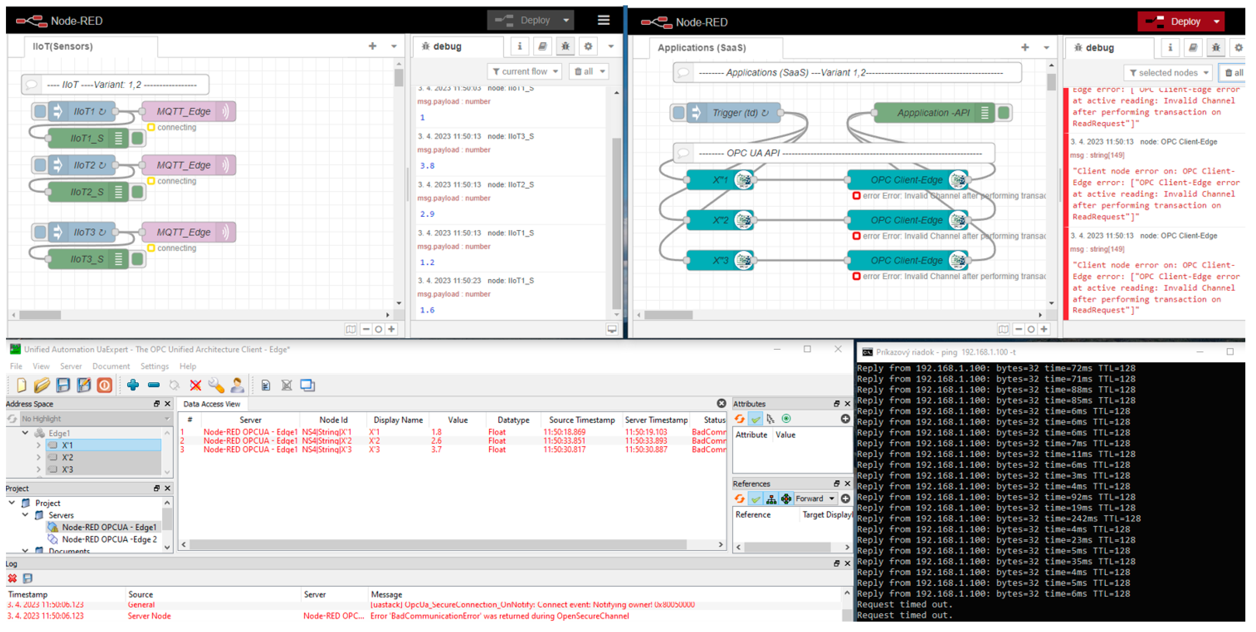Toggle the Application -API debug node button
The width and height of the screenshot is (1256, 632).
coord(1003,113)
